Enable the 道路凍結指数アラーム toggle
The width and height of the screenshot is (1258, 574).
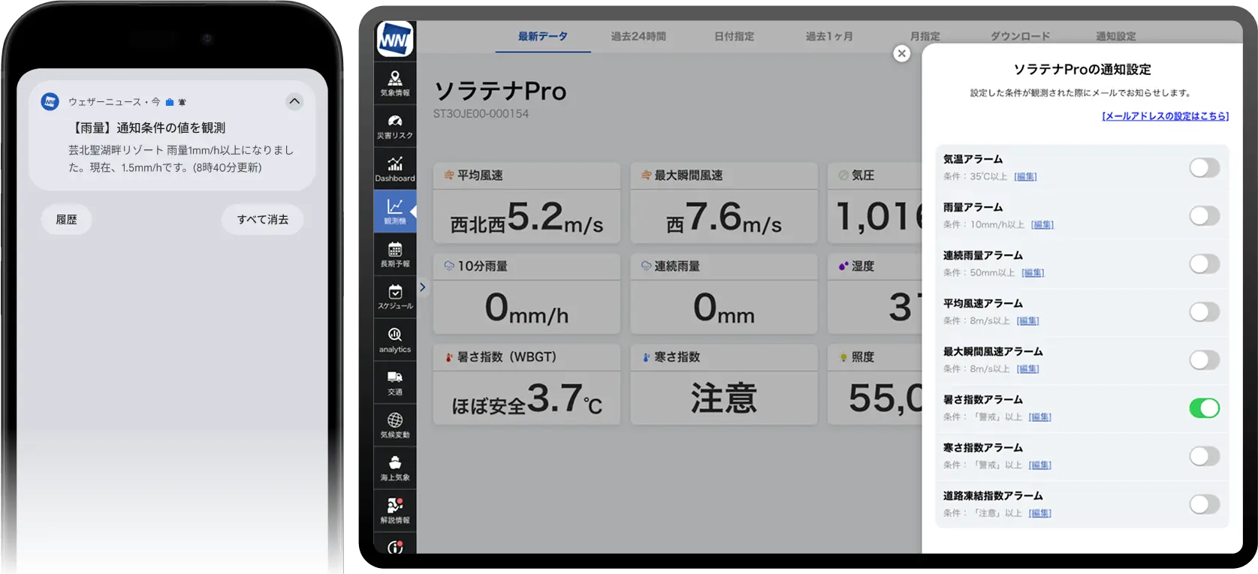coord(1204,504)
